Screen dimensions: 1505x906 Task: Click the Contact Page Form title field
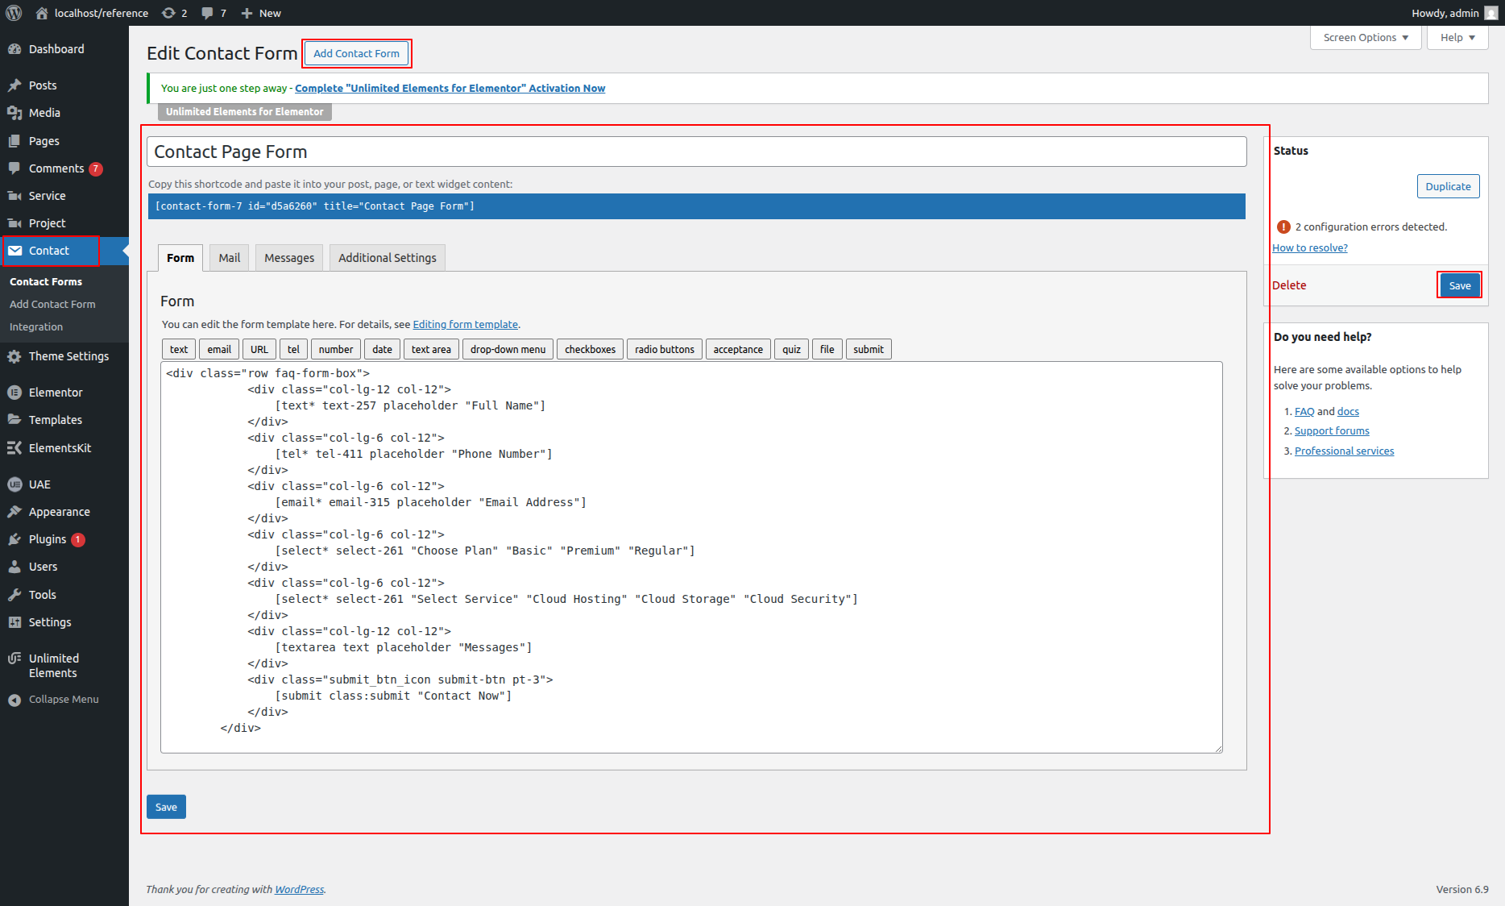point(697,152)
